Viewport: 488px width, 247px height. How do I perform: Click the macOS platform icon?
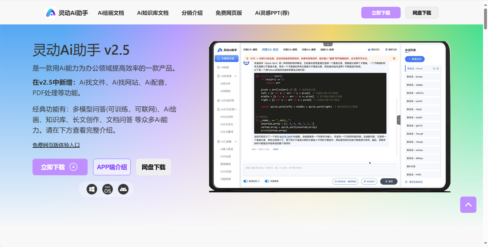(108, 189)
